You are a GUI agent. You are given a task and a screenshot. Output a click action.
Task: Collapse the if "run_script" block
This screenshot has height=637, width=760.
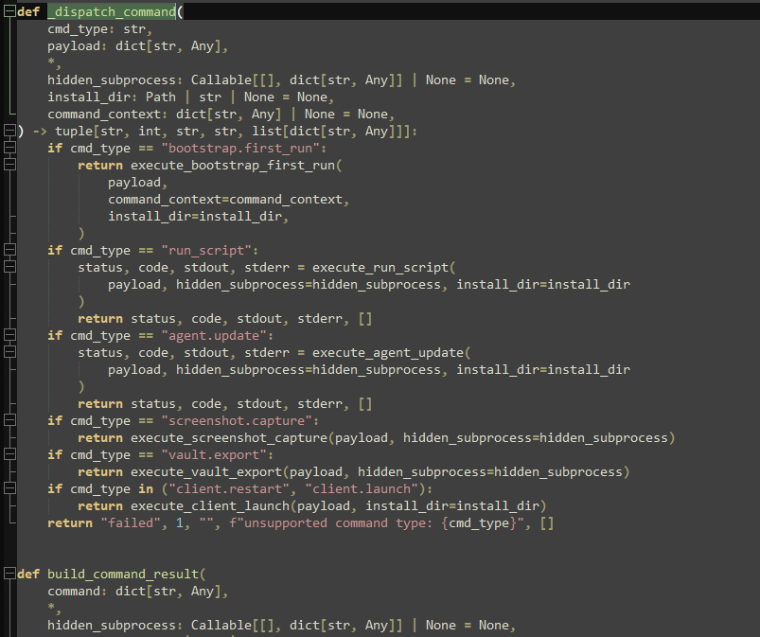click(x=9, y=250)
